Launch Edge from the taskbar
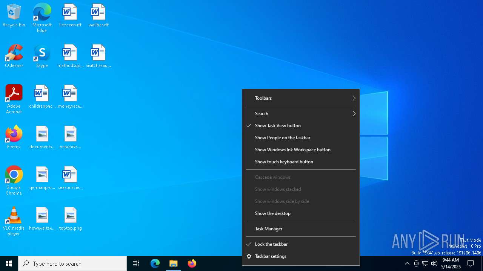This screenshot has width=483, height=271. click(155, 263)
